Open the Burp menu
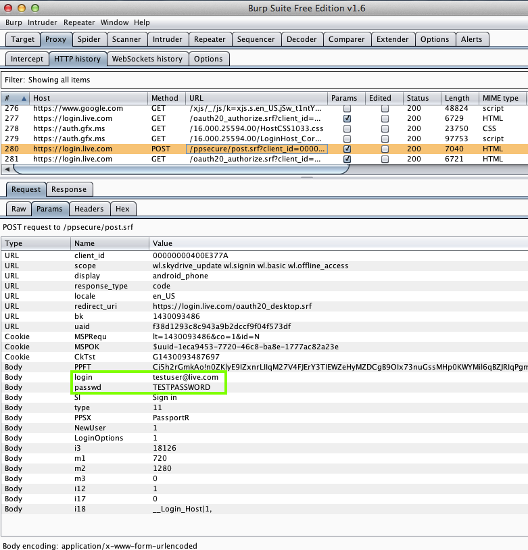The image size is (528, 550). (14, 22)
